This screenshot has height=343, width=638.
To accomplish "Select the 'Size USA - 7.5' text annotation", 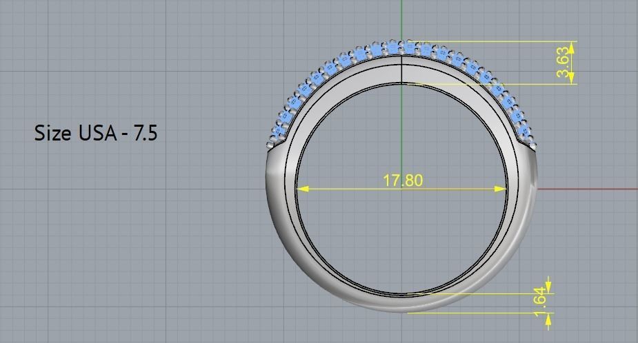I will click(96, 133).
